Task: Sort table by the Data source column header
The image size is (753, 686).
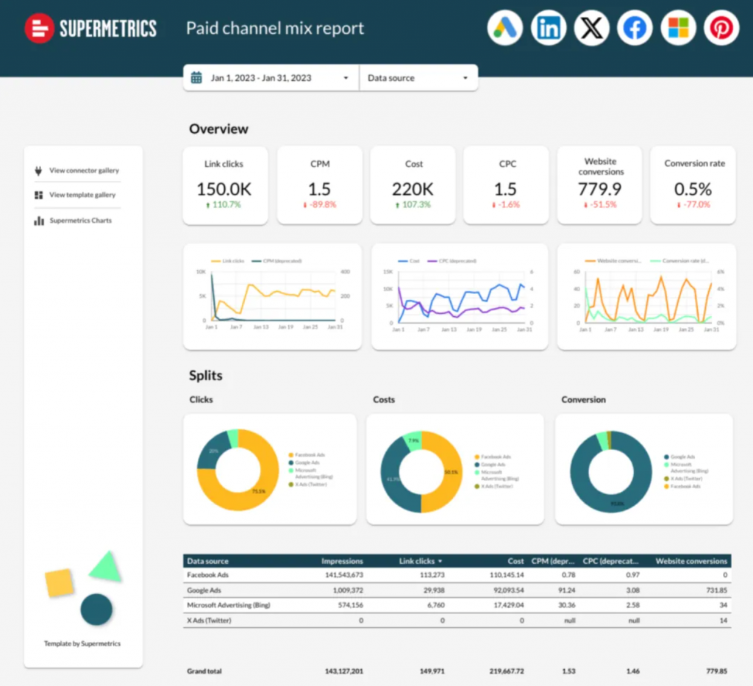Action: 208,561
